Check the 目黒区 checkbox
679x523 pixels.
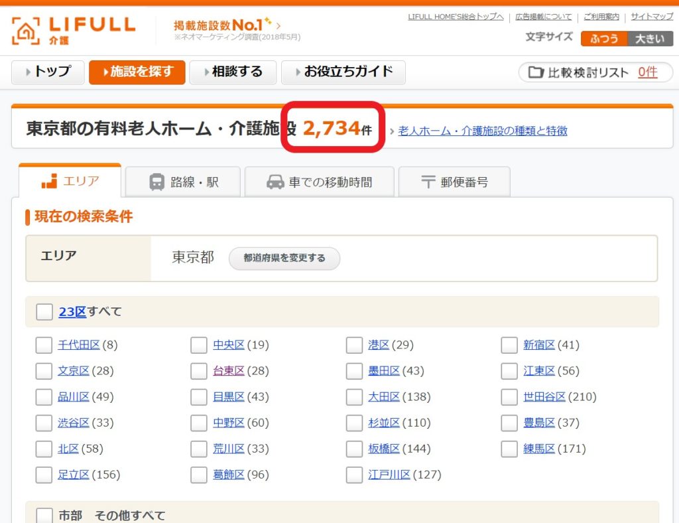(199, 398)
